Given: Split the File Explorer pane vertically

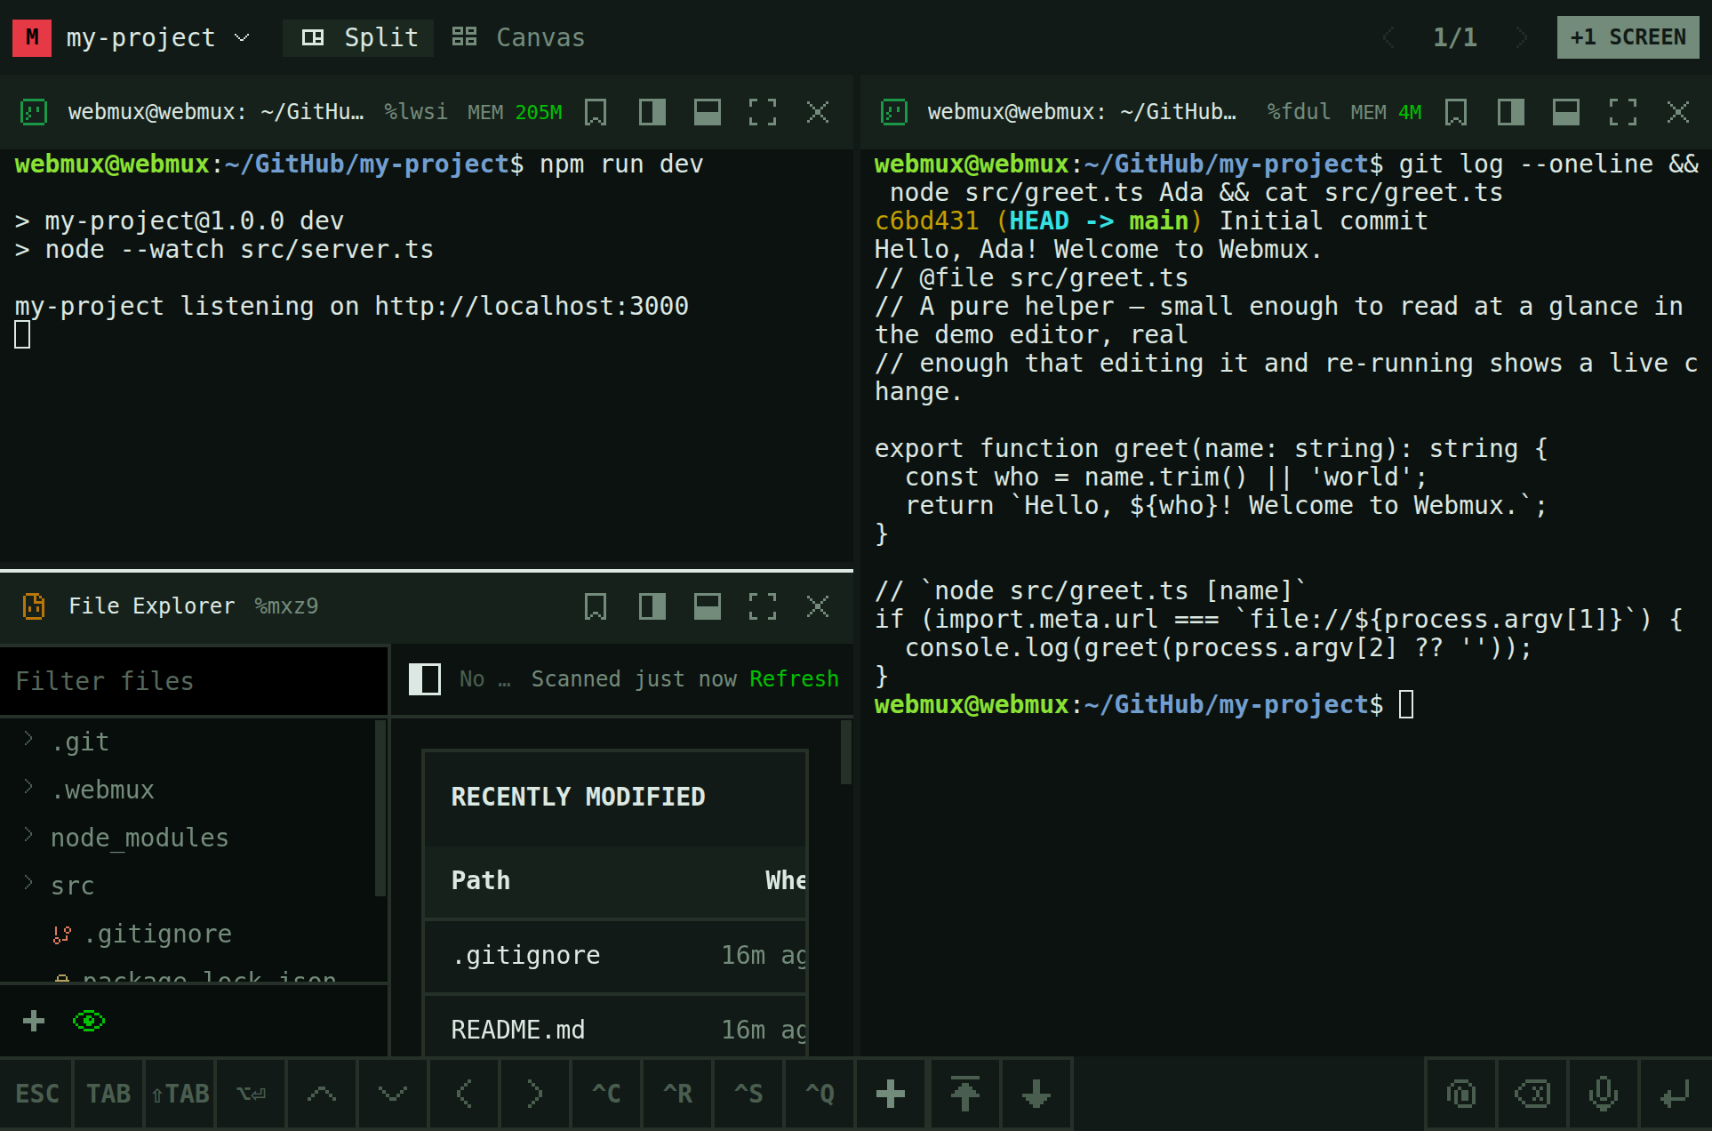Looking at the screenshot, I should pos(652,606).
